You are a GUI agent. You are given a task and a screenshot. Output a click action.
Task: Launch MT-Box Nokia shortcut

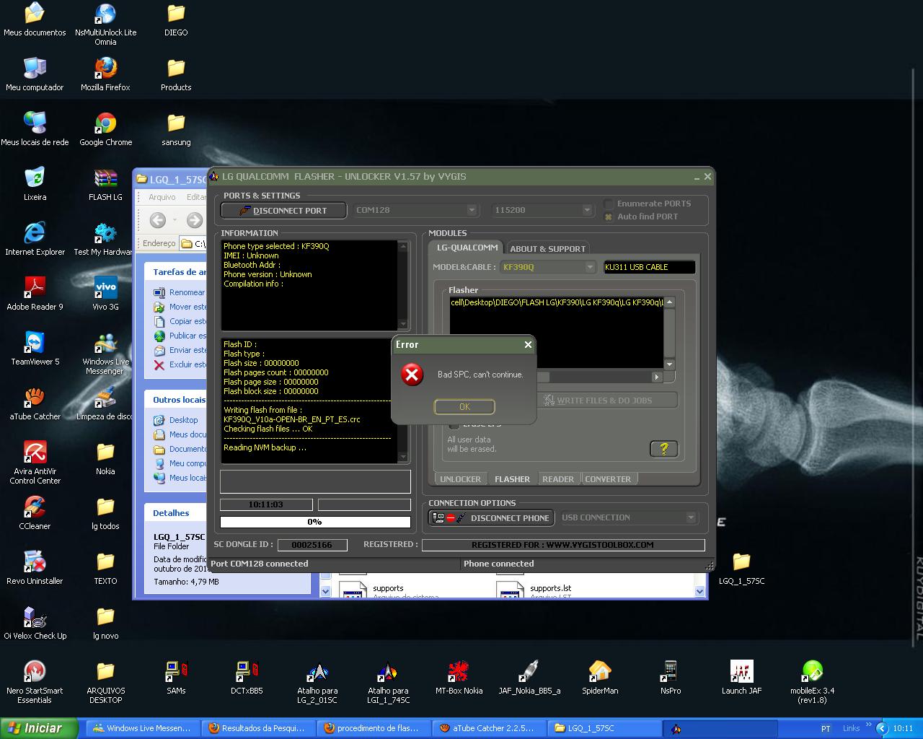tap(459, 678)
